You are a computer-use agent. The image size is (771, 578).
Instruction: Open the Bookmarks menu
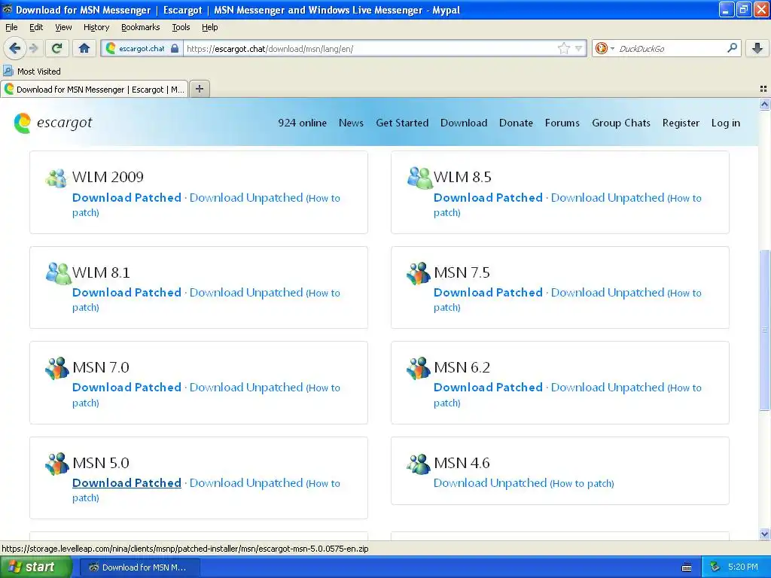point(140,27)
